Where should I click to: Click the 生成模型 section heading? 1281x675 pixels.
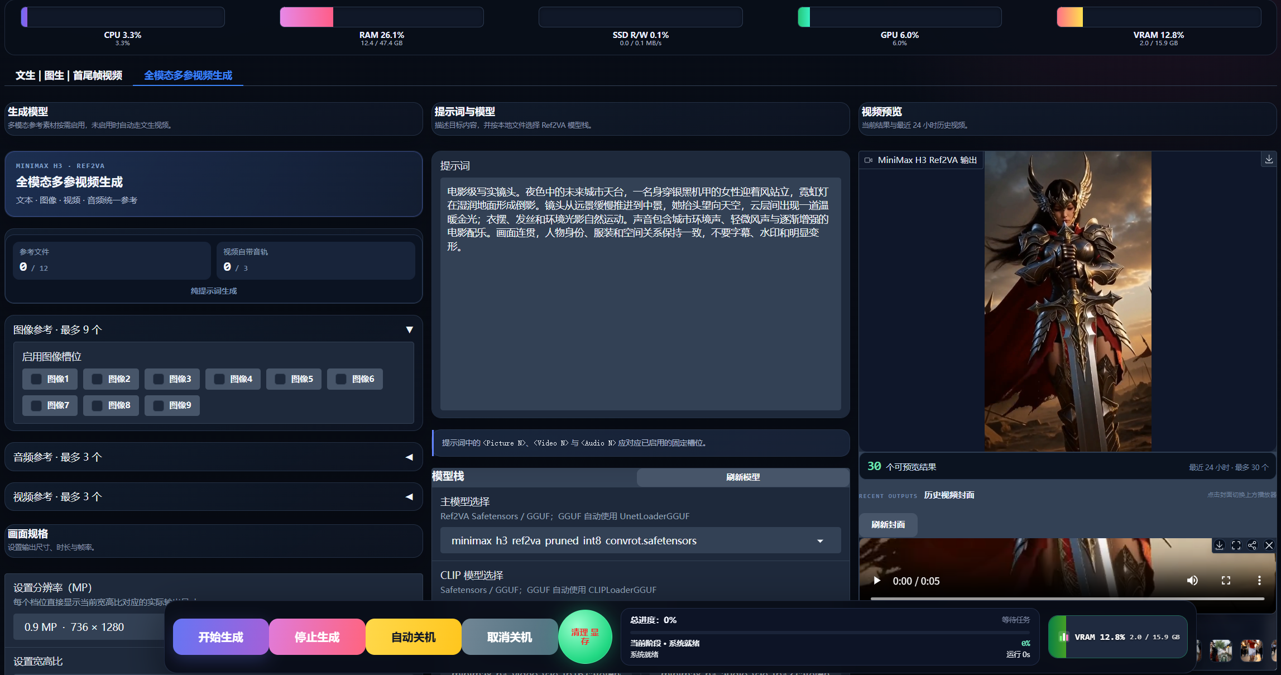(28, 112)
